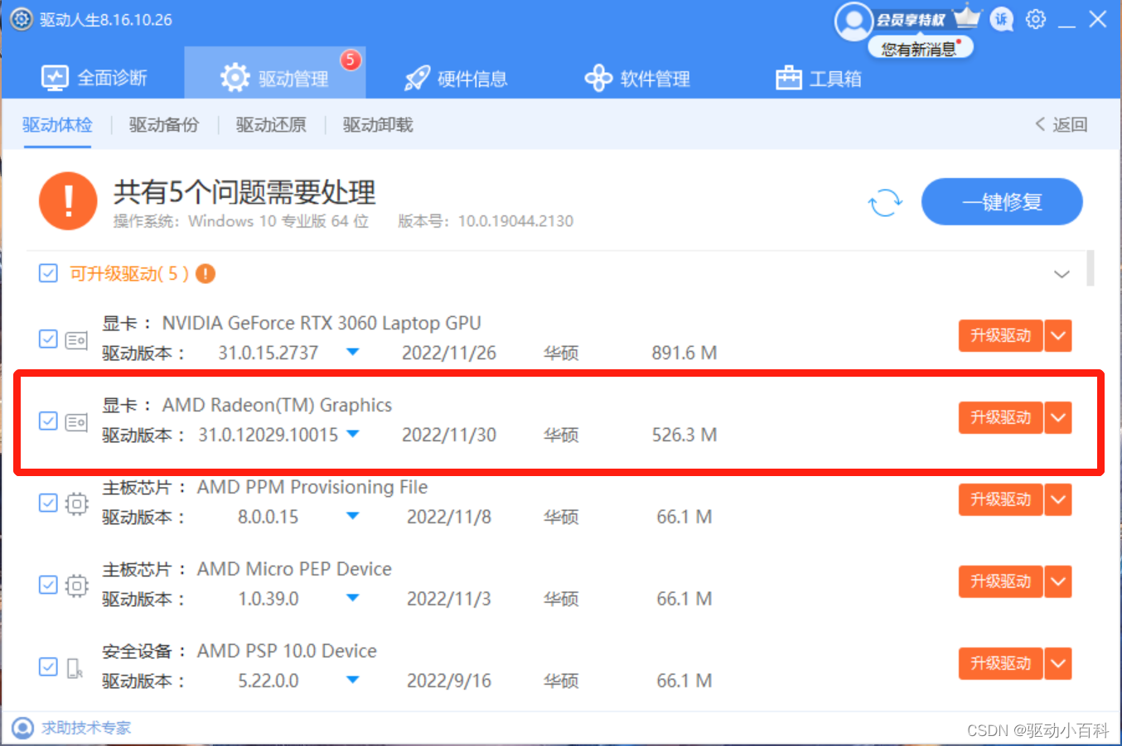1122x746 pixels.
Task: Click the 一键修复 button
Action: pyautogui.click(x=1002, y=201)
